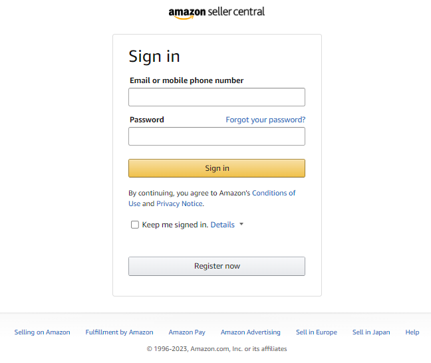Open Forgot your password link
The height and width of the screenshot is (363, 431).
[x=265, y=120]
